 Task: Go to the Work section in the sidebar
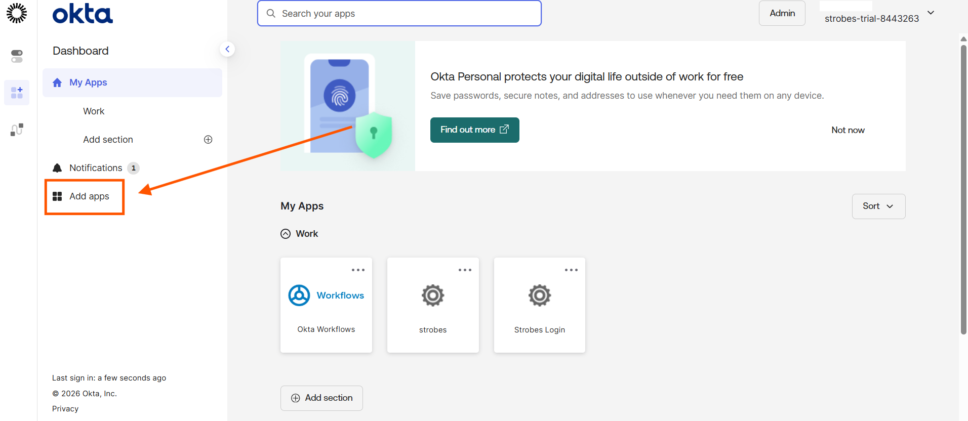click(94, 111)
